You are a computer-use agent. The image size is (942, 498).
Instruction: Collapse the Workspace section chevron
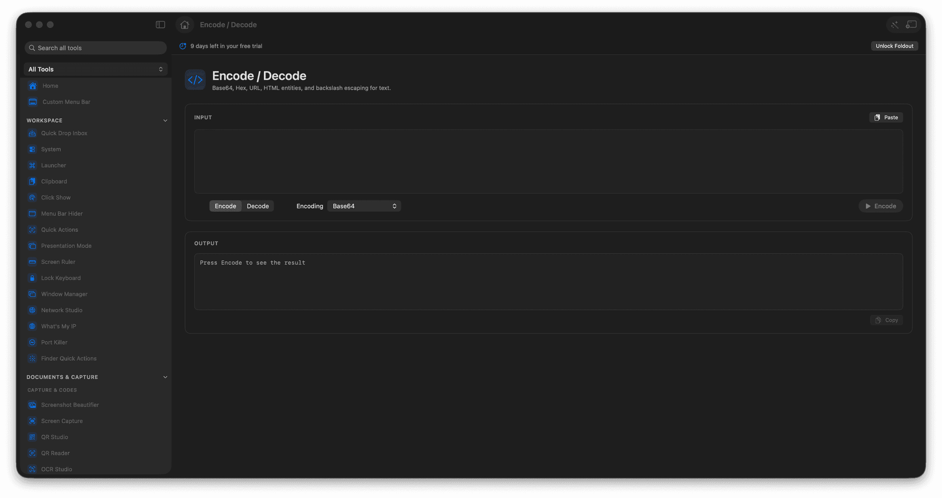point(165,121)
